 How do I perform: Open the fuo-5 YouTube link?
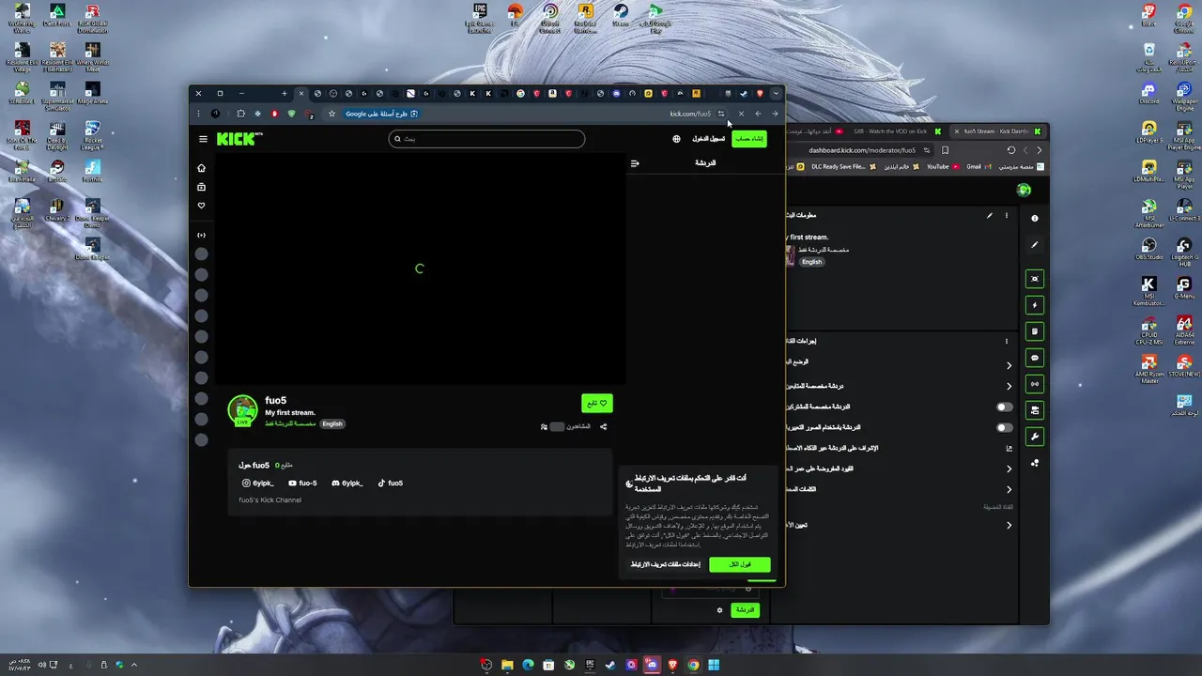coord(302,484)
